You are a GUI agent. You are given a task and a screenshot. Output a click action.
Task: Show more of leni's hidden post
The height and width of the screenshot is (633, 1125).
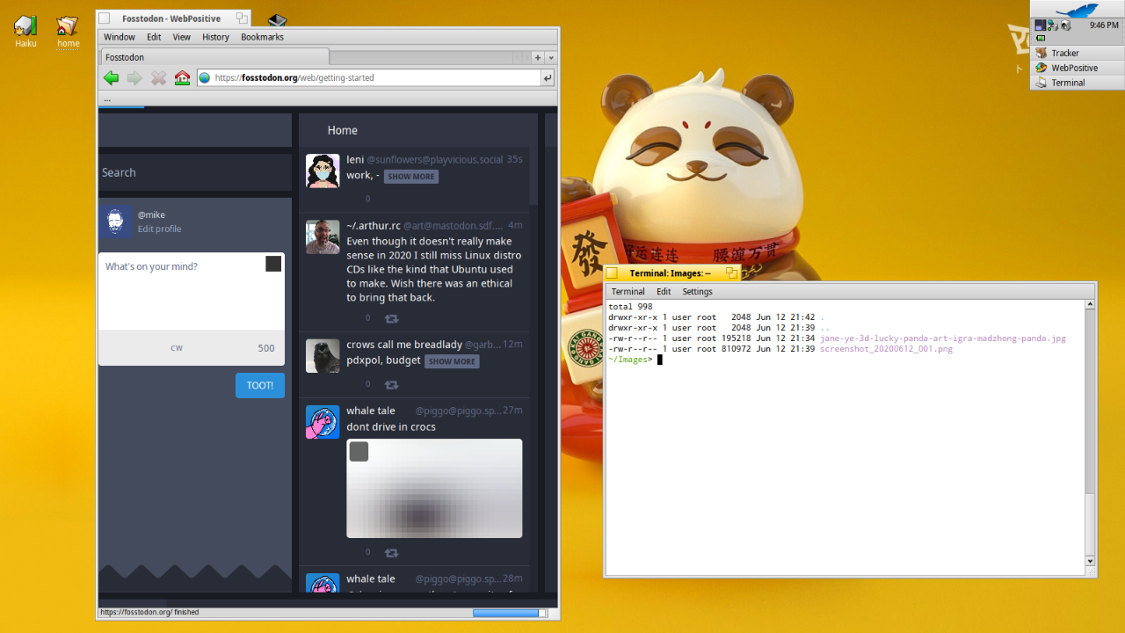click(x=410, y=177)
